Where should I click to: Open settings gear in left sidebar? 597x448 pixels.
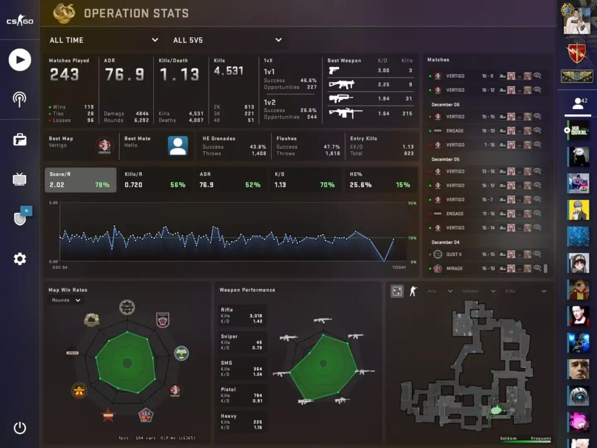point(20,259)
